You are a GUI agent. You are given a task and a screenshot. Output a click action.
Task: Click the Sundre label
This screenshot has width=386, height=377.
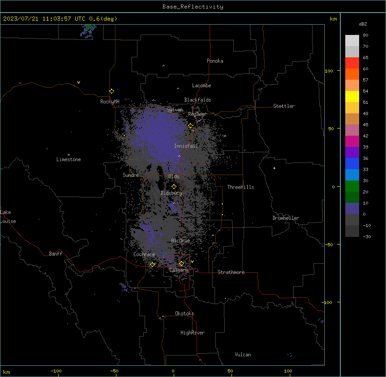click(131, 175)
